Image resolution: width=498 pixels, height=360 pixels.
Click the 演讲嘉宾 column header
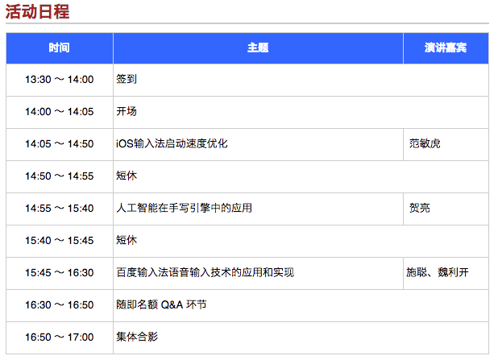pyautogui.click(x=446, y=48)
